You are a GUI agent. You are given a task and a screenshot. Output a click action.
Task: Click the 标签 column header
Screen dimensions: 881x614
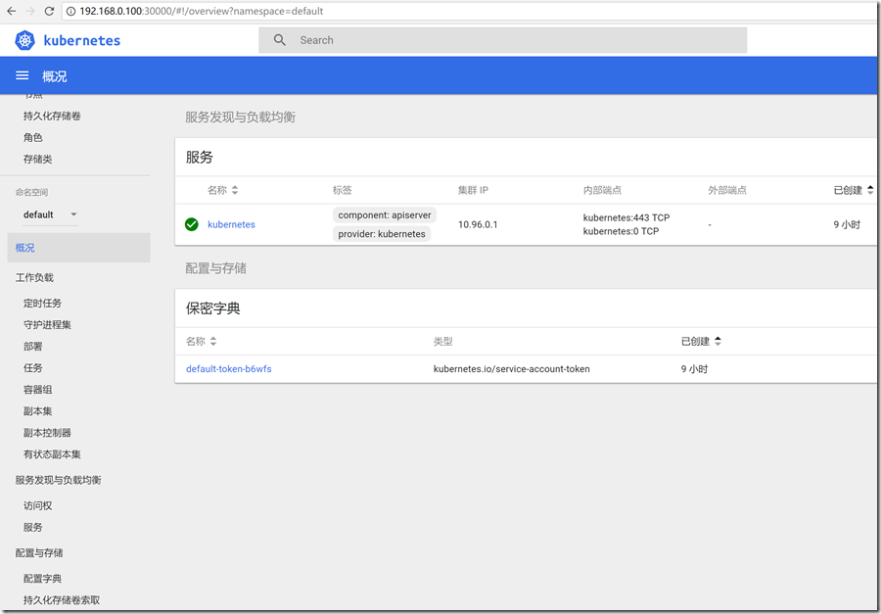(x=343, y=190)
